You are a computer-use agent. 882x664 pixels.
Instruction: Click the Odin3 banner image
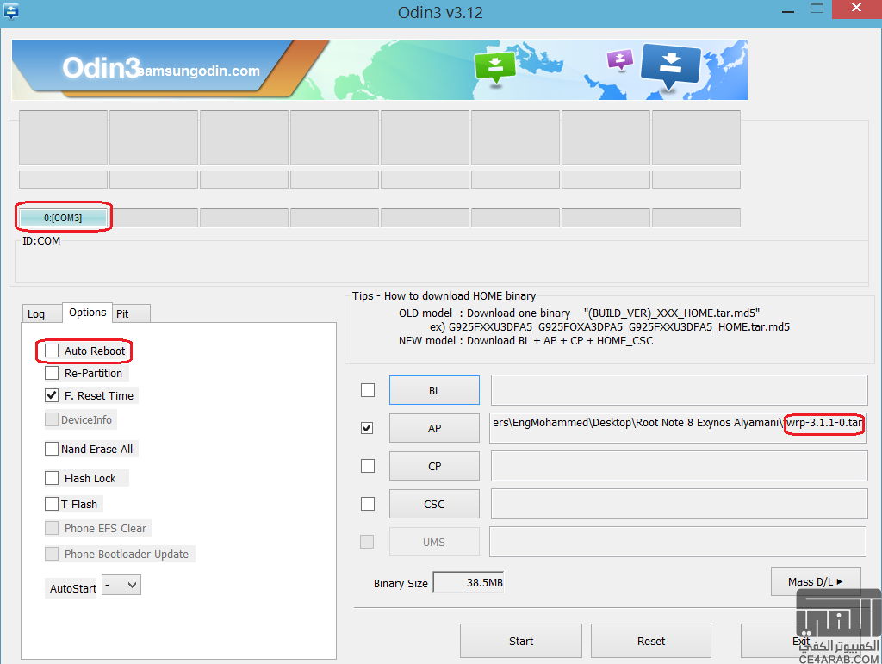tap(380, 70)
